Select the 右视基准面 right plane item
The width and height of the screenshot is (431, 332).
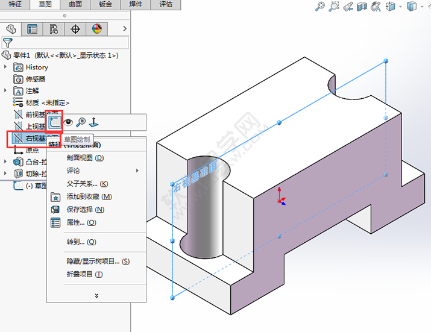pos(30,138)
